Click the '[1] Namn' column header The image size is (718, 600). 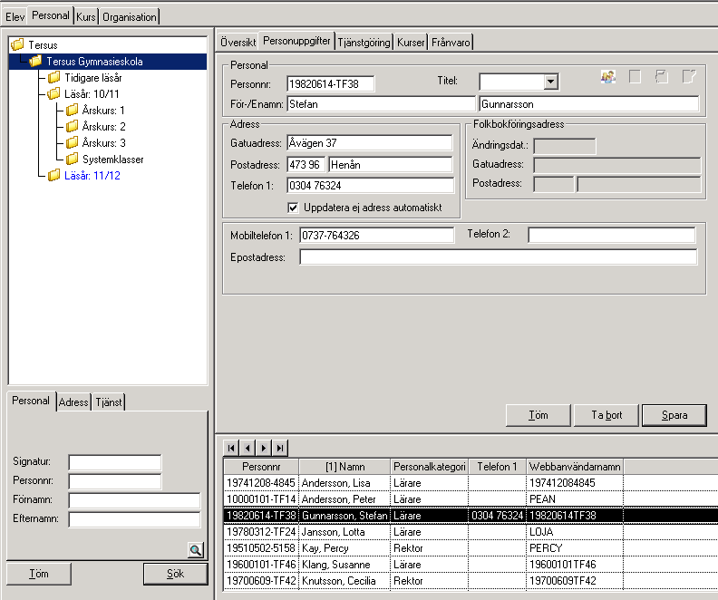[344, 467]
